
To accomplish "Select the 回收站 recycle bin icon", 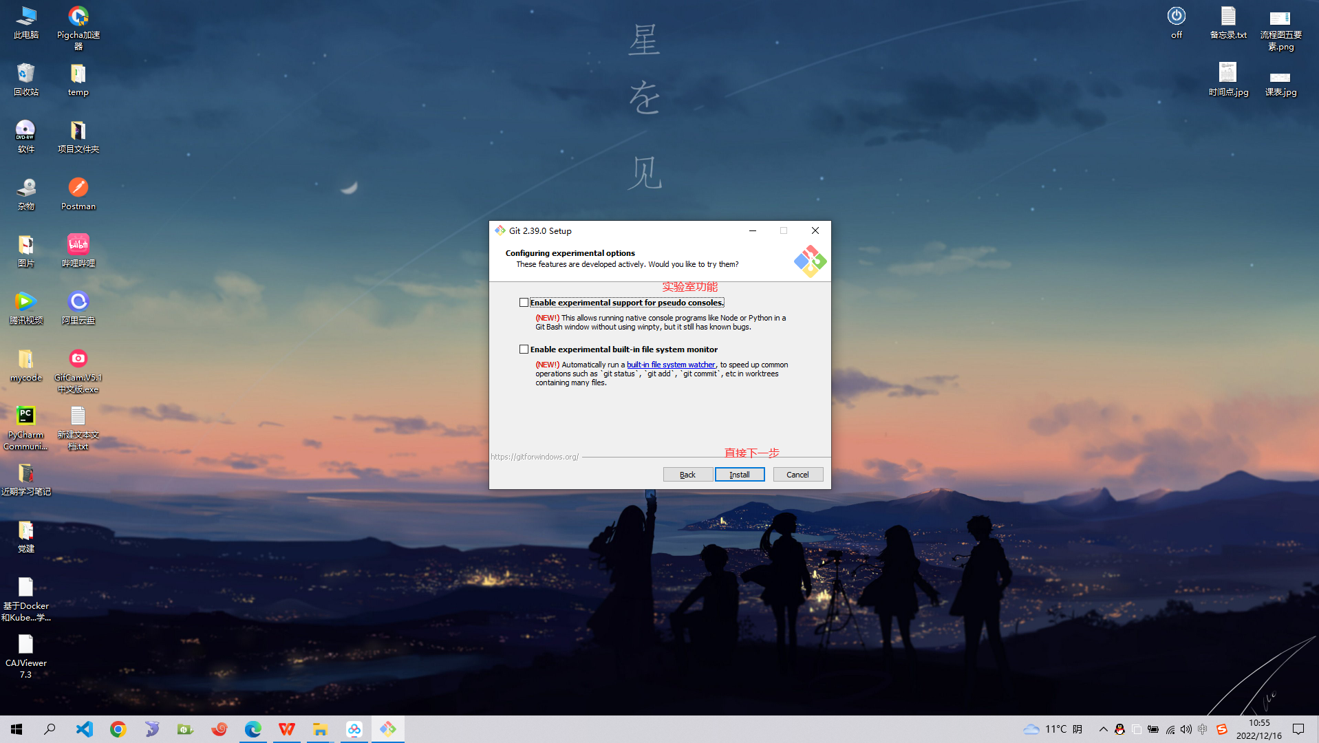I will 26,80.
